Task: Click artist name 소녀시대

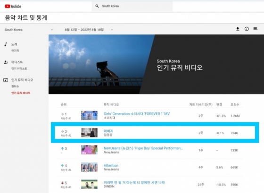Action: (109, 118)
